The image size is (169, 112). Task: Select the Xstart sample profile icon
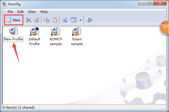pyautogui.click(x=77, y=32)
